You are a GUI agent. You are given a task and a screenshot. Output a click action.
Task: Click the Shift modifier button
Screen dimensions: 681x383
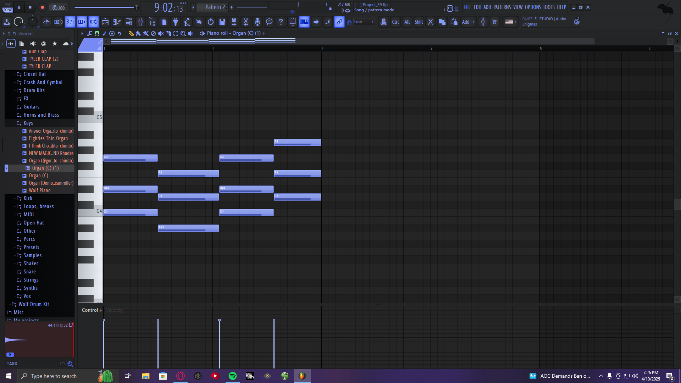(419, 22)
